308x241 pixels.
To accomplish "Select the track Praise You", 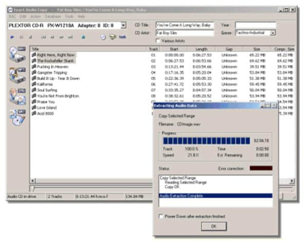I will pos(46,102).
